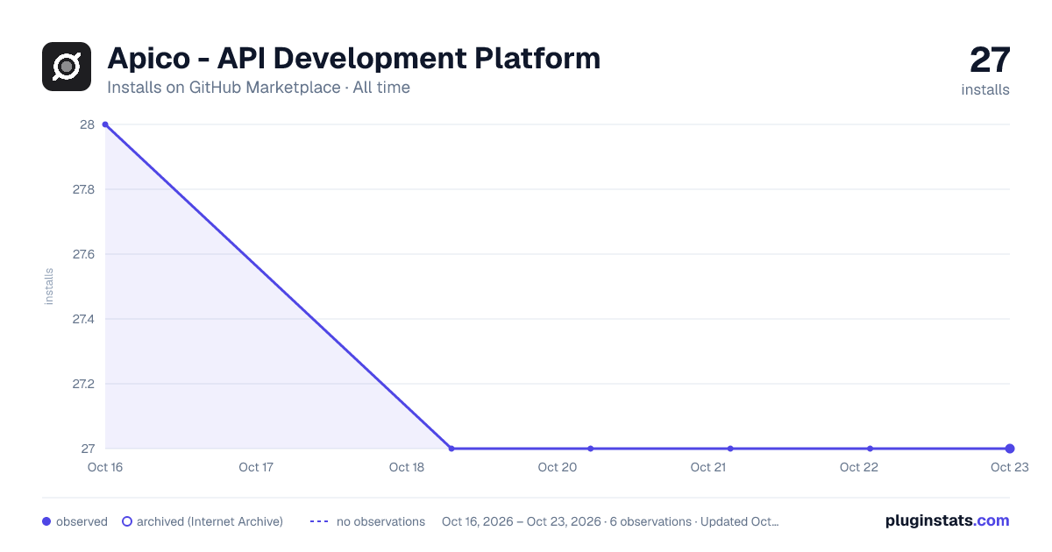Click the "observed" legend label
This screenshot has height=552, width=1052.
(82, 521)
